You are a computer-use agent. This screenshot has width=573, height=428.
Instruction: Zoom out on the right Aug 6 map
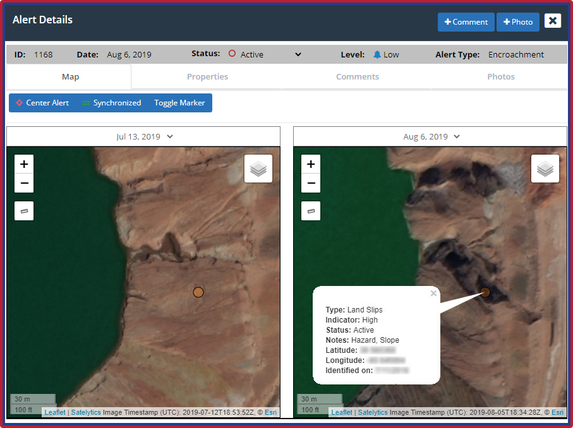click(x=311, y=183)
